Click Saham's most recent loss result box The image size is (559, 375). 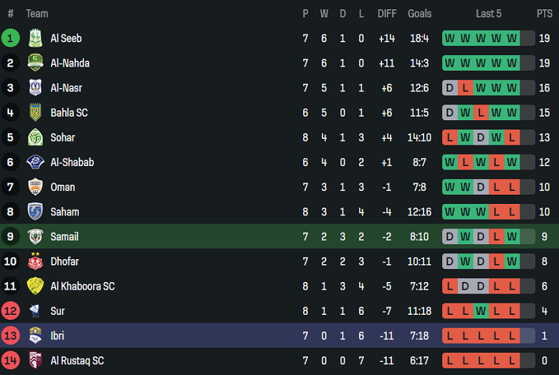pos(512,212)
